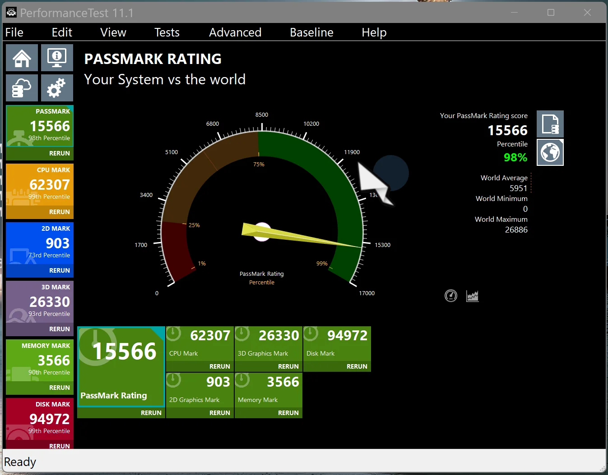The height and width of the screenshot is (475, 608).
Task: Click the orange Percentile gauge label
Action: [x=262, y=283]
